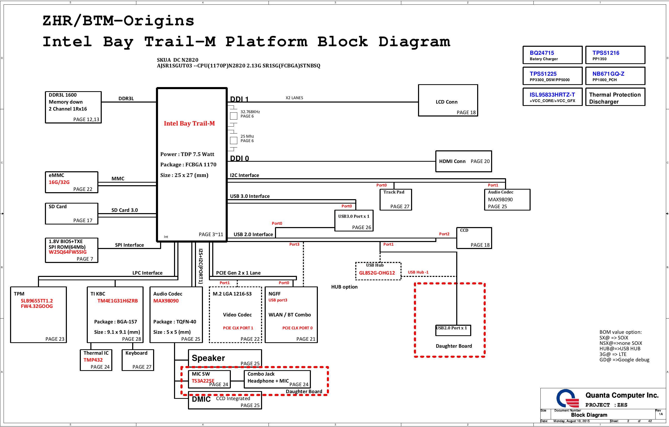Select the DDR3L 1600 Memory down block
Screen dimensions: 669x427
point(73,107)
